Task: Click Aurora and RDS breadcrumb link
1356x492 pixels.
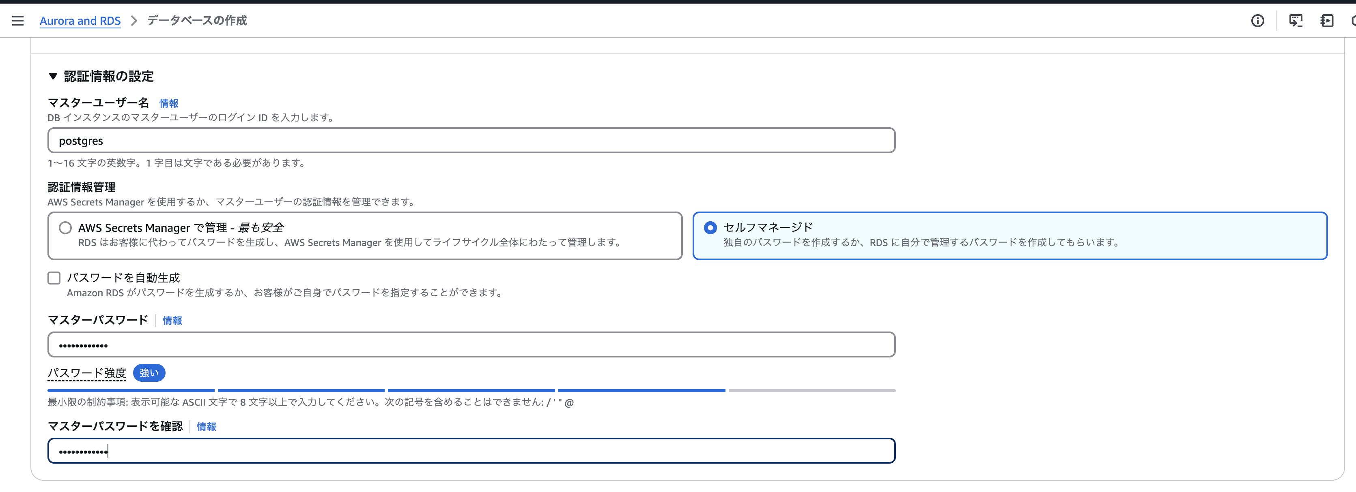Action: tap(80, 21)
